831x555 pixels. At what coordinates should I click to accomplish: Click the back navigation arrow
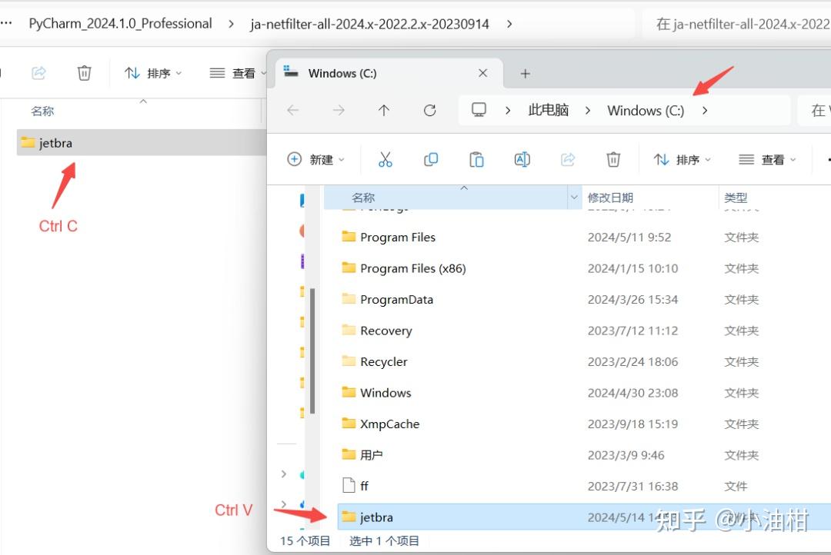tap(292, 110)
